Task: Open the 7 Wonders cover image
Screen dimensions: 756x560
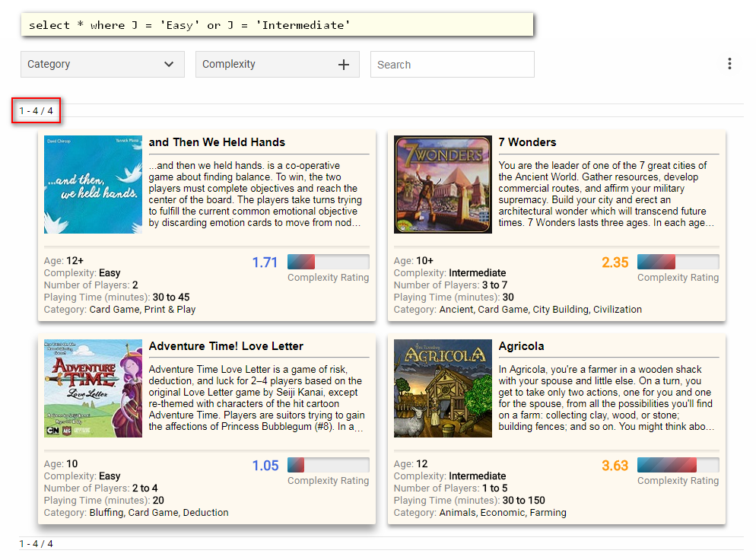Action: [443, 184]
